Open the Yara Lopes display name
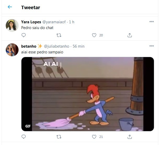162x145 pixels. [x=31, y=22]
